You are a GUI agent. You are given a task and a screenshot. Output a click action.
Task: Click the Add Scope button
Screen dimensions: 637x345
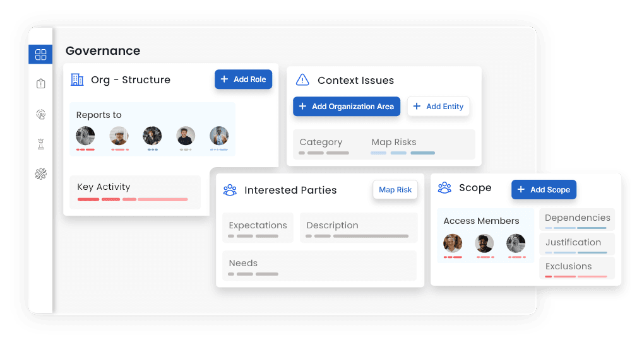(x=544, y=189)
